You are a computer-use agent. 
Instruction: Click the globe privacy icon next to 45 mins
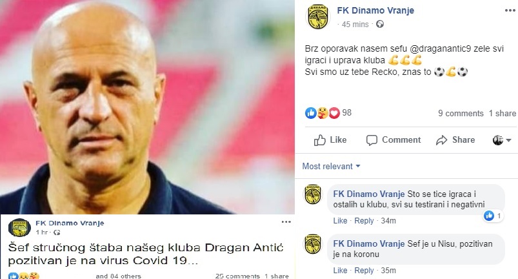coord(380,24)
